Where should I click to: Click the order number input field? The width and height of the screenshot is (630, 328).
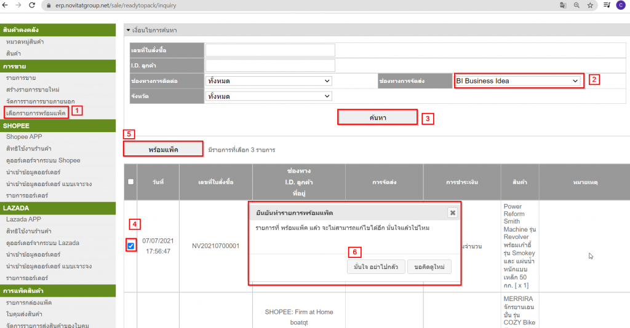click(x=270, y=50)
